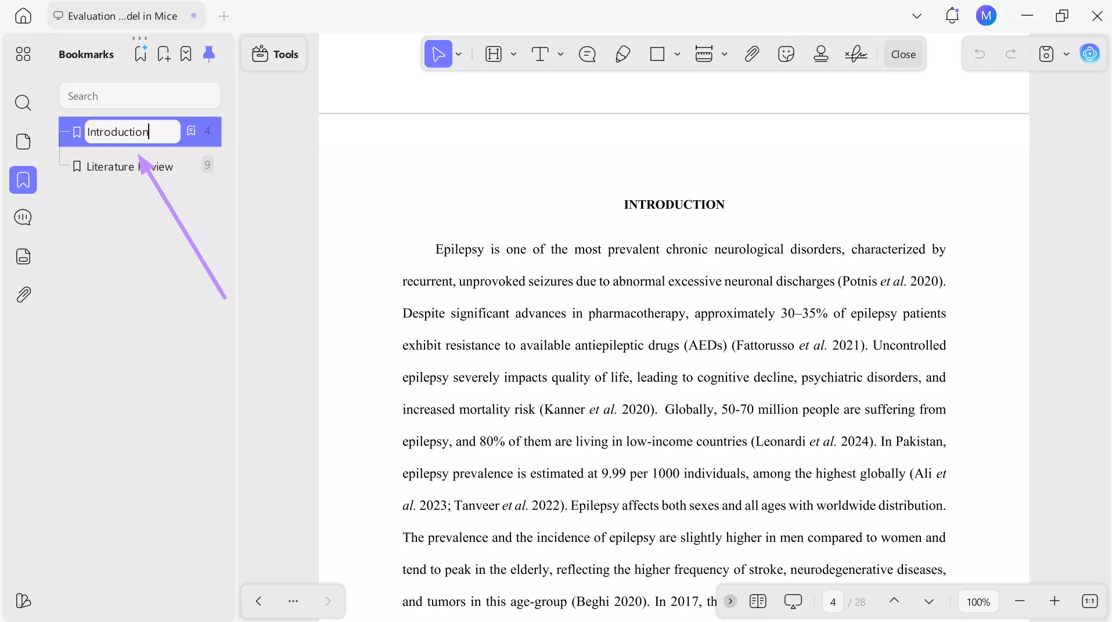Zoom out with the minus button
The image size is (1112, 622).
(1020, 601)
